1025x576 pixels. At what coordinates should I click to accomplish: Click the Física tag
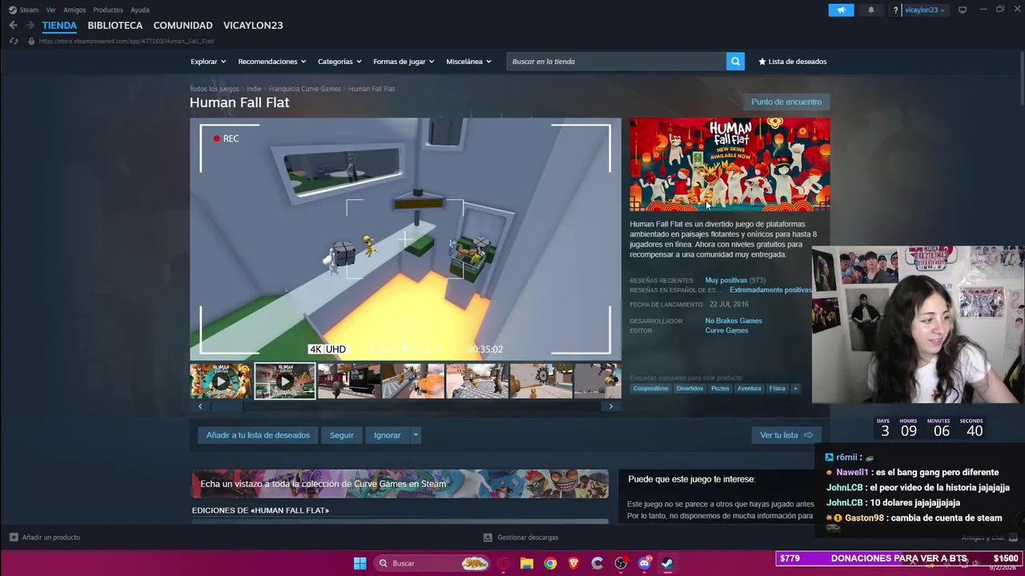point(778,388)
